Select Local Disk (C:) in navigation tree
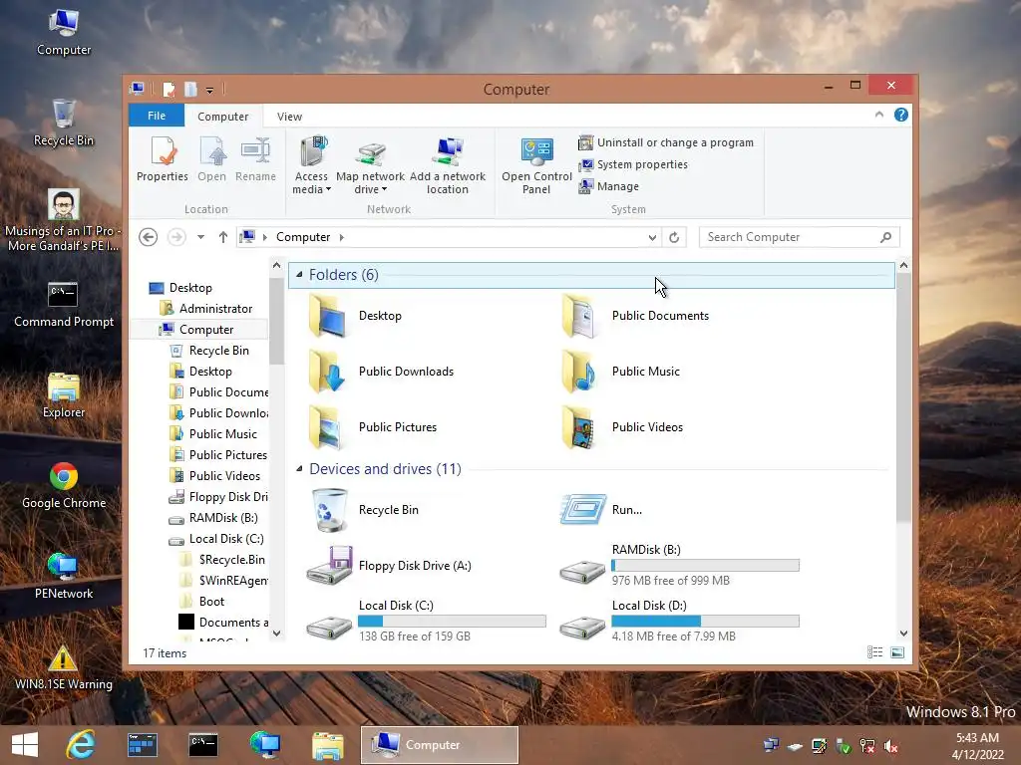 point(216,539)
